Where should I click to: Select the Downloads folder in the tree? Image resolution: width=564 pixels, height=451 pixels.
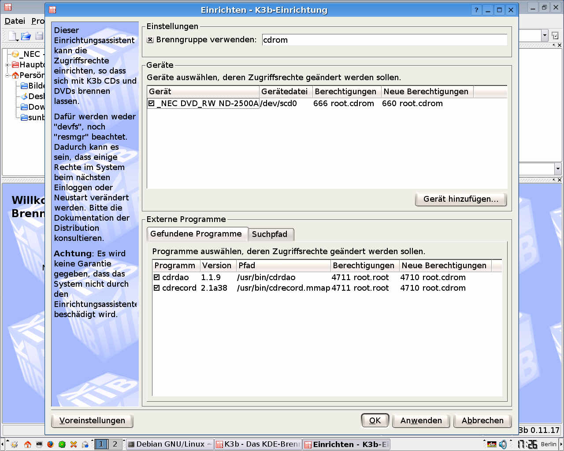tap(33, 107)
